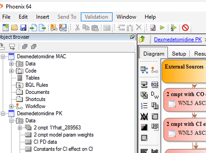Viewport: 206px width, 153px height.
Task: Click the green up-arrow folder navigation icon
Action: 142,39
